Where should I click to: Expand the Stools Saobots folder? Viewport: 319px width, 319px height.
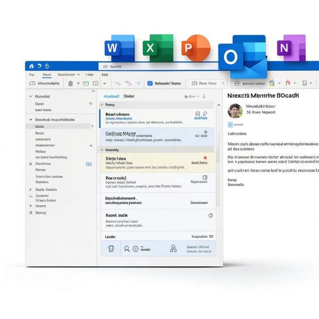point(30,190)
